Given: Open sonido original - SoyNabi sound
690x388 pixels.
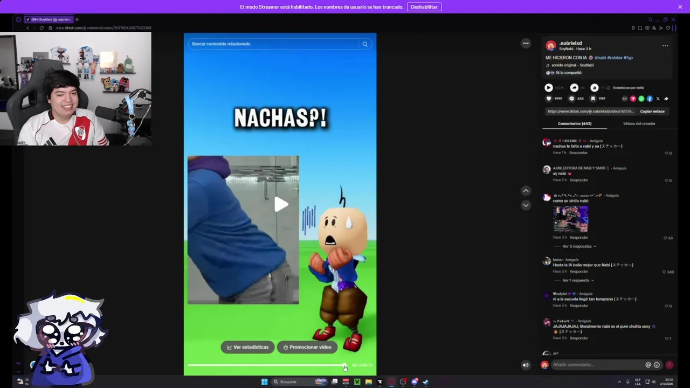Looking at the screenshot, I should [572, 65].
